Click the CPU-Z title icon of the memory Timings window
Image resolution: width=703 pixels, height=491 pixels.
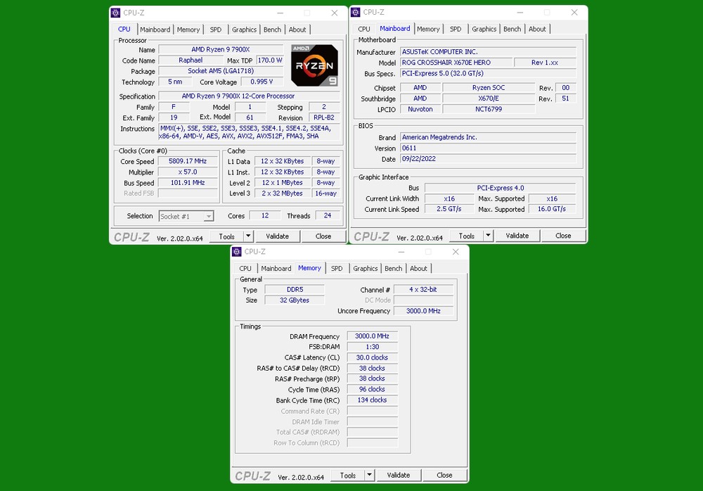point(237,251)
